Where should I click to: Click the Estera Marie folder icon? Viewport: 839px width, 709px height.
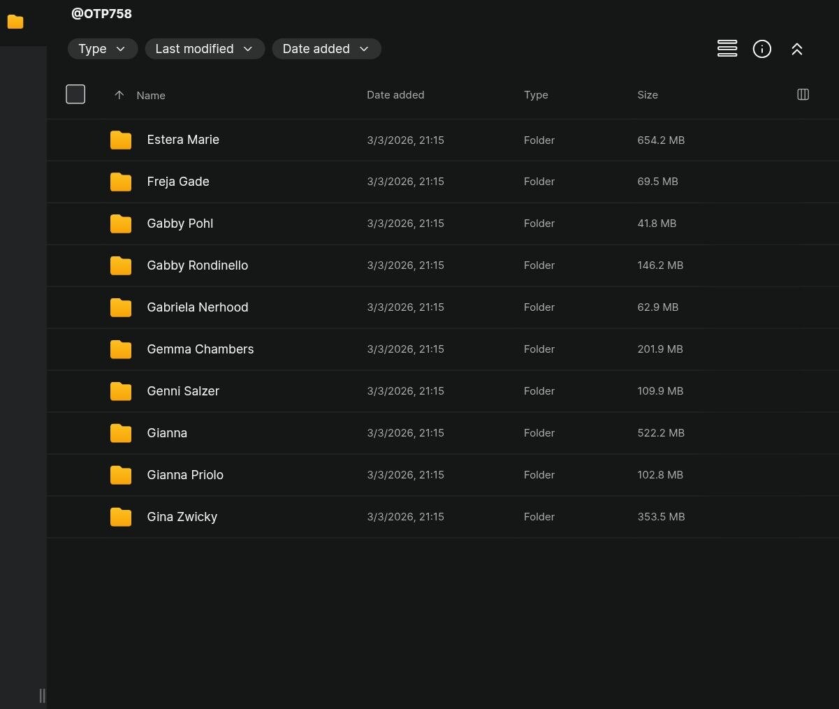121,140
